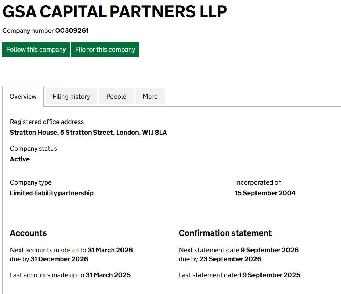Click the company number OC309261

pos(72,31)
